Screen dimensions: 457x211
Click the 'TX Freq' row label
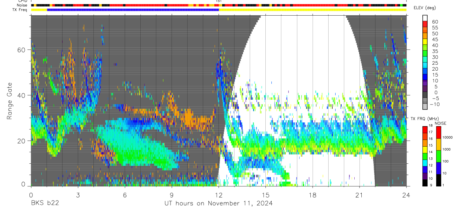click(x=20, y=10)
